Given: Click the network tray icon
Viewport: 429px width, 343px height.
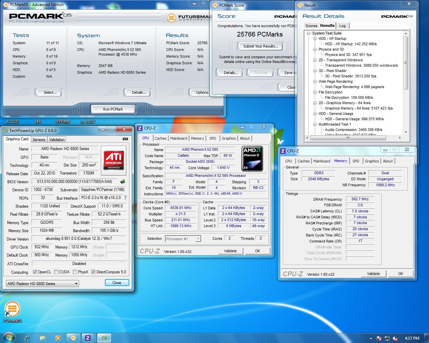Looking at the screenshot, I should (x=387, y=338).
